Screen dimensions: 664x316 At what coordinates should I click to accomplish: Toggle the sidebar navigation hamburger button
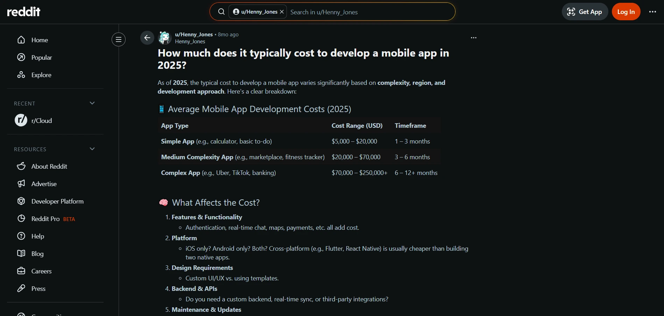click(119, 39)
